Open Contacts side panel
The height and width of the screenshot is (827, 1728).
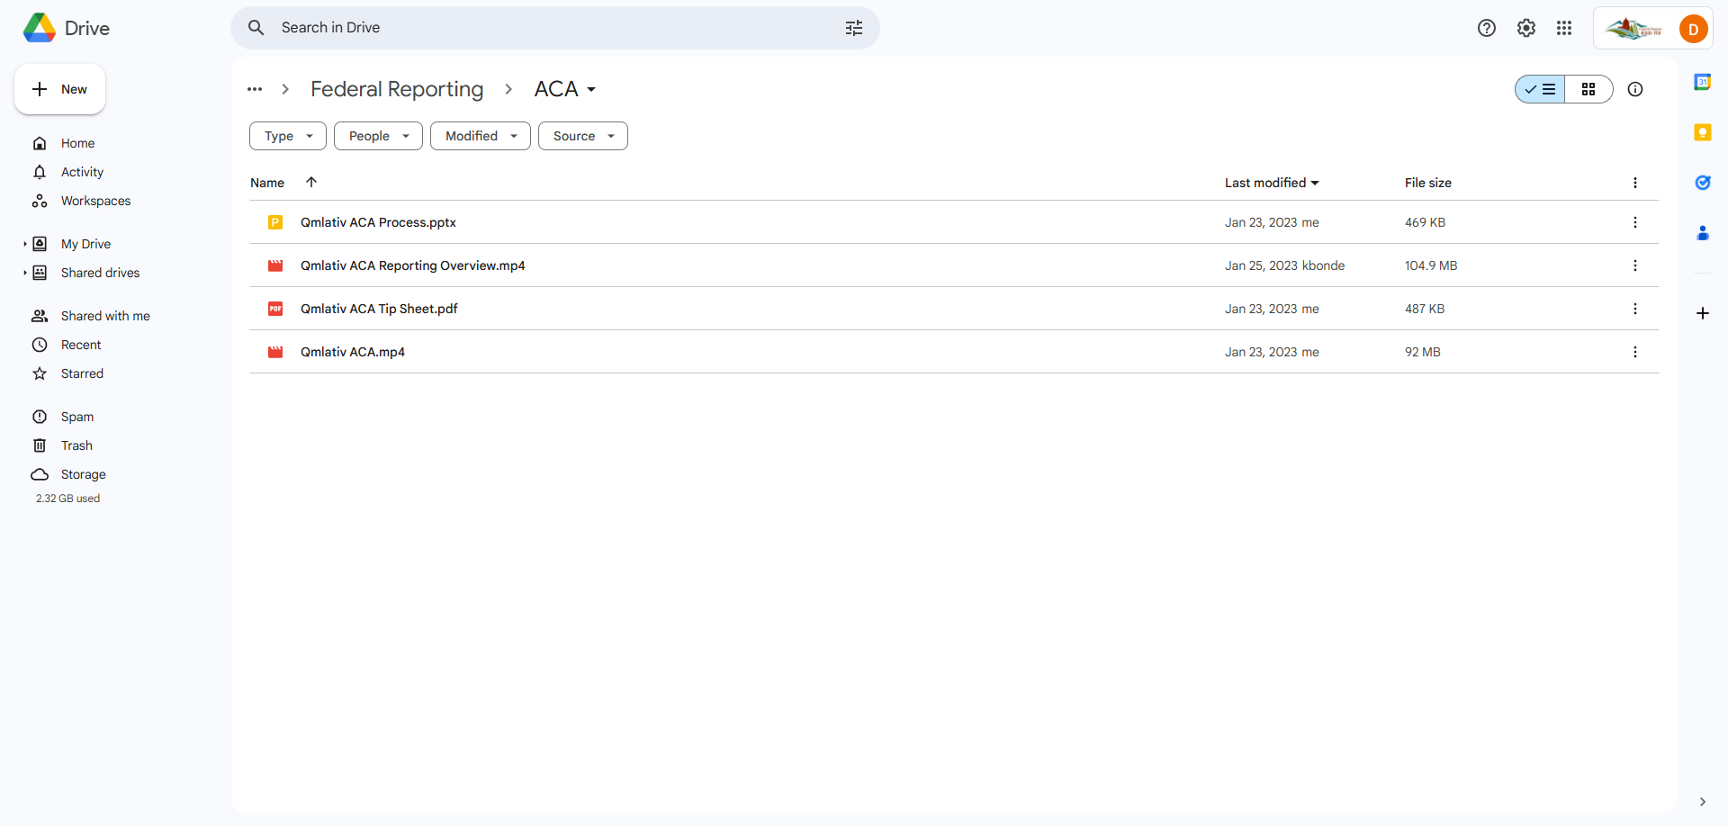tap(1702, 233)
